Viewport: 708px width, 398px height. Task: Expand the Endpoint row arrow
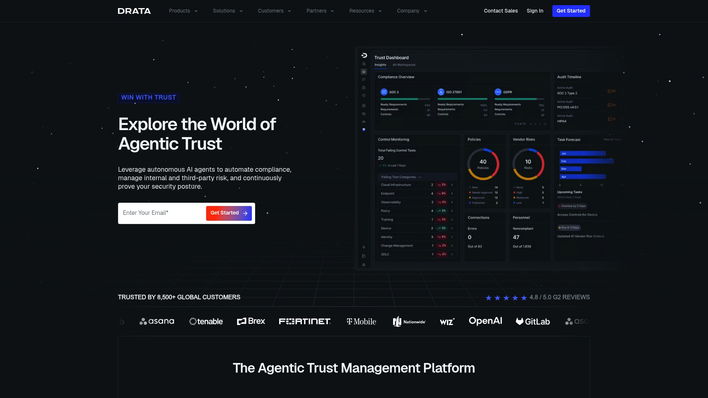point(452,193)
